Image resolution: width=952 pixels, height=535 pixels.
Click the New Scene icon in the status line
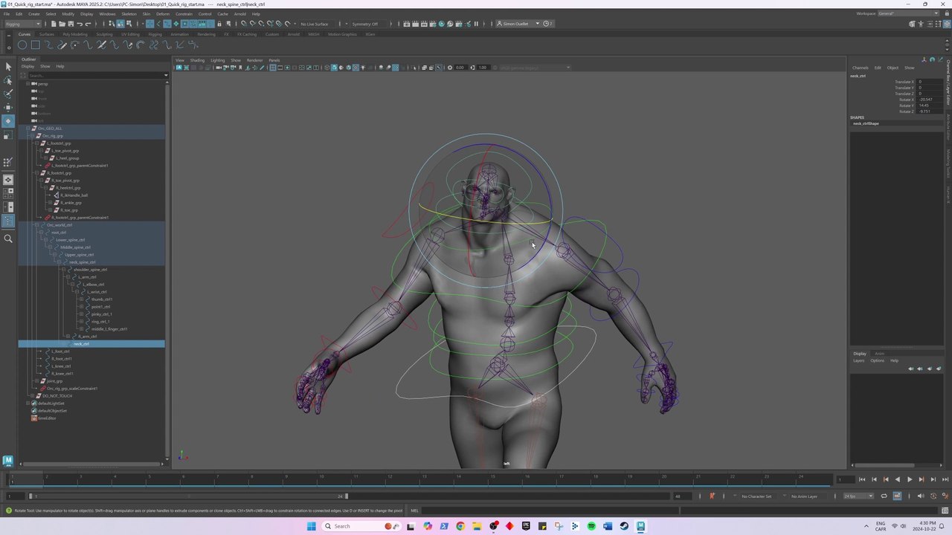click(54, 24)
